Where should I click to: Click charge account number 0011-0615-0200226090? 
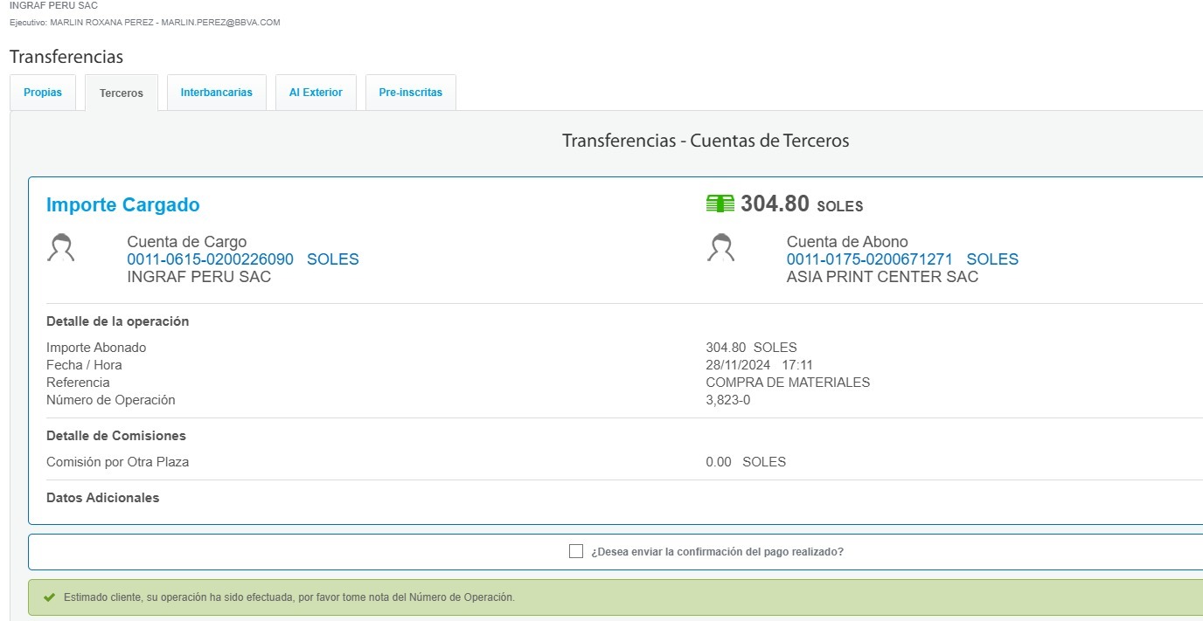point(210,259)
